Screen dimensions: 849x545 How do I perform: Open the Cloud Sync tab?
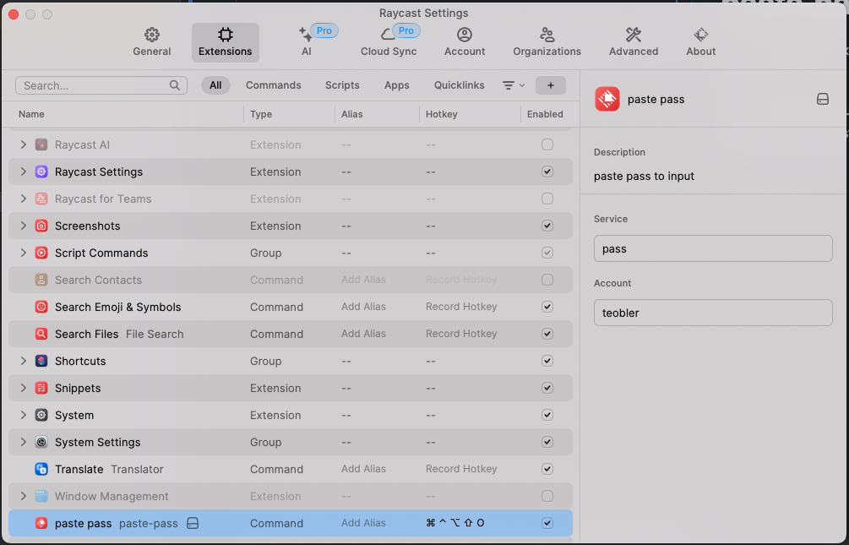click(x=389, y=42)
